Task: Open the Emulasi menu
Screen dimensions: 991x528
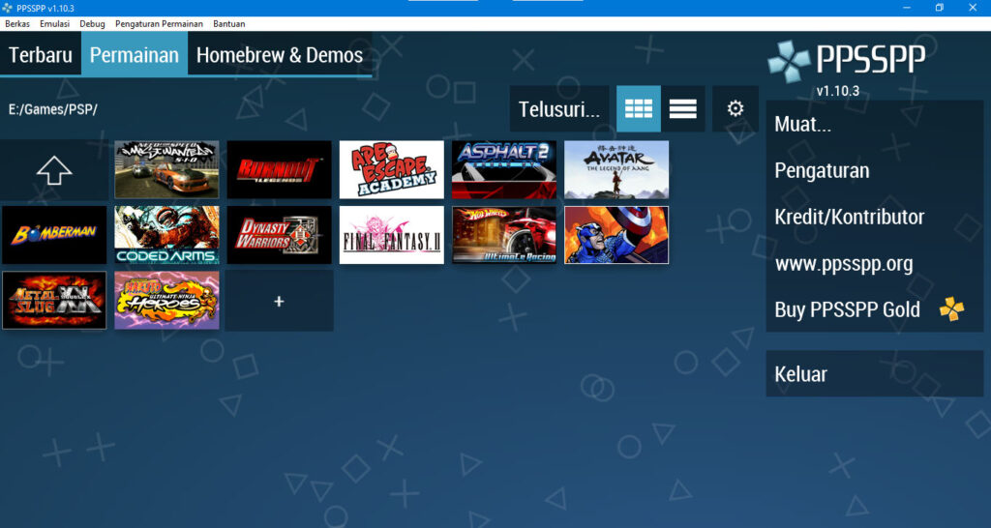Action: click(55, 24)
